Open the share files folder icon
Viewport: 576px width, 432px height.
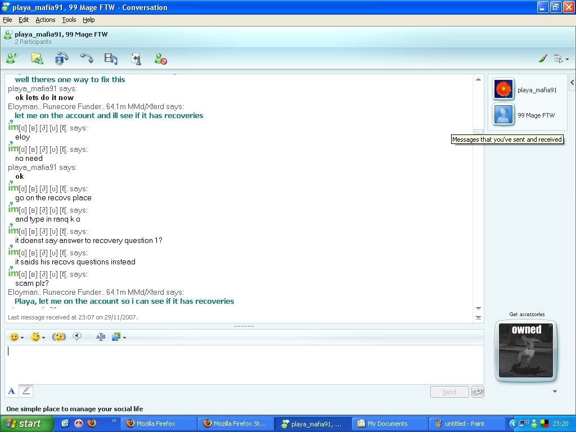pyautogui.click(x=37, y=58)
